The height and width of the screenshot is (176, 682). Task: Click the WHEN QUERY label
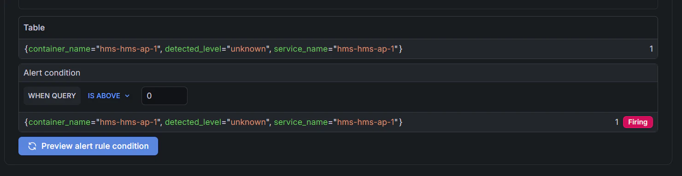click(x=52, y=96)
